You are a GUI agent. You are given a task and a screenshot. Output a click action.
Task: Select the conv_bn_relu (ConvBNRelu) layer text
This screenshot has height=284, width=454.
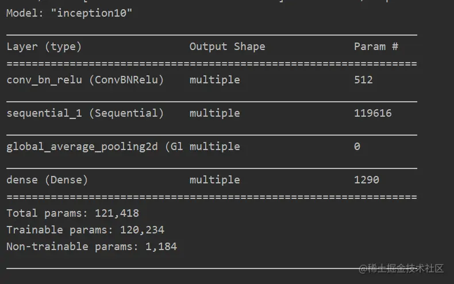click(85, 80)
